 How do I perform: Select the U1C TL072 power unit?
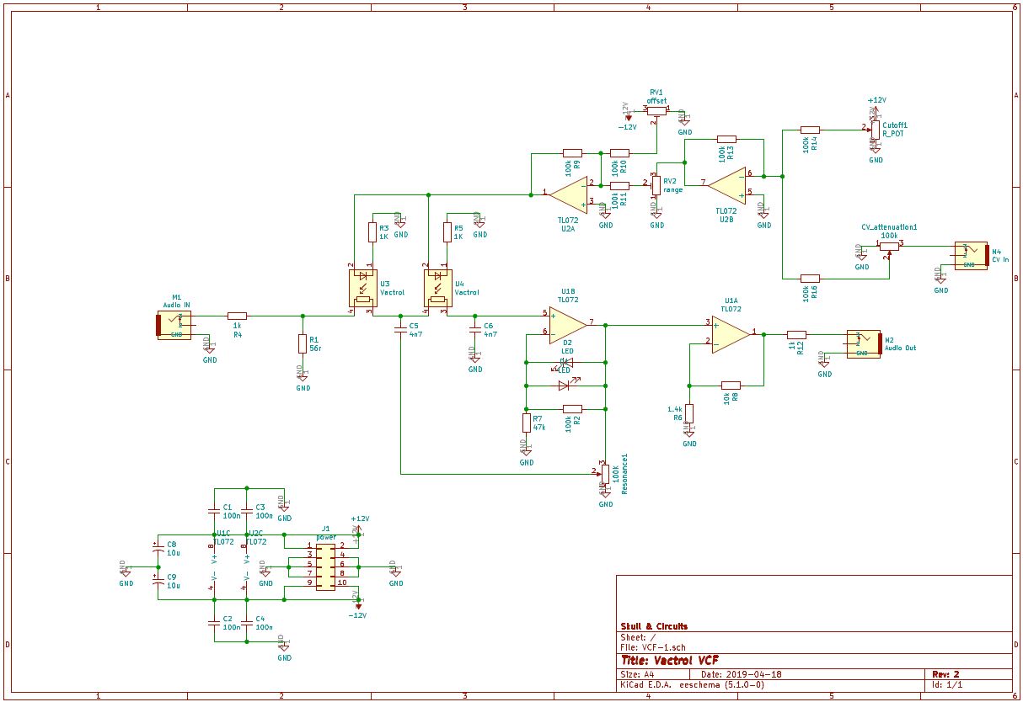point(214,566)
